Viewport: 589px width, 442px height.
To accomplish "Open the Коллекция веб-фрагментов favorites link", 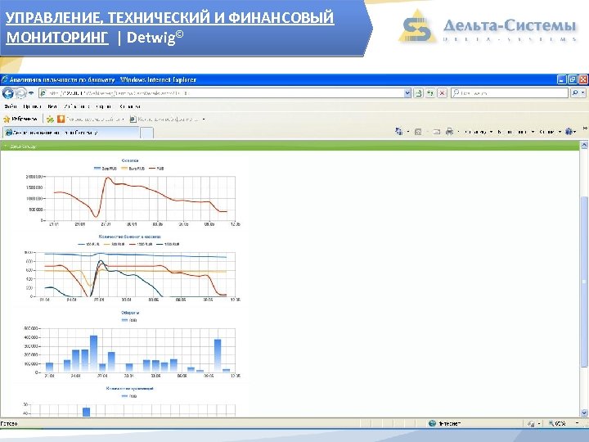I will pyautogui.click(x=165, y=120).
